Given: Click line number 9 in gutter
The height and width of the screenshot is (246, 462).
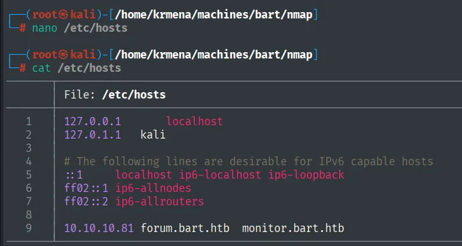Looking at the screenshot, I should tap(29, 228).
